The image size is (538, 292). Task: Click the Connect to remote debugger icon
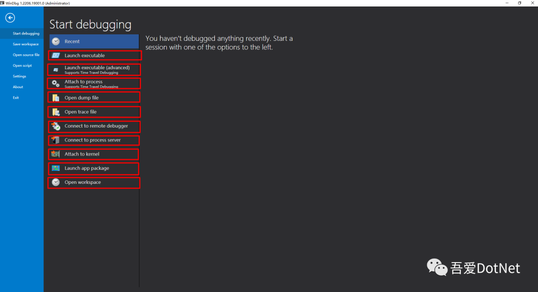click(56, 126)
